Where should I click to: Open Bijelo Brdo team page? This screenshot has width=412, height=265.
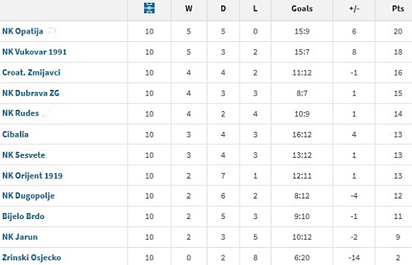click(x=23, y=216)
